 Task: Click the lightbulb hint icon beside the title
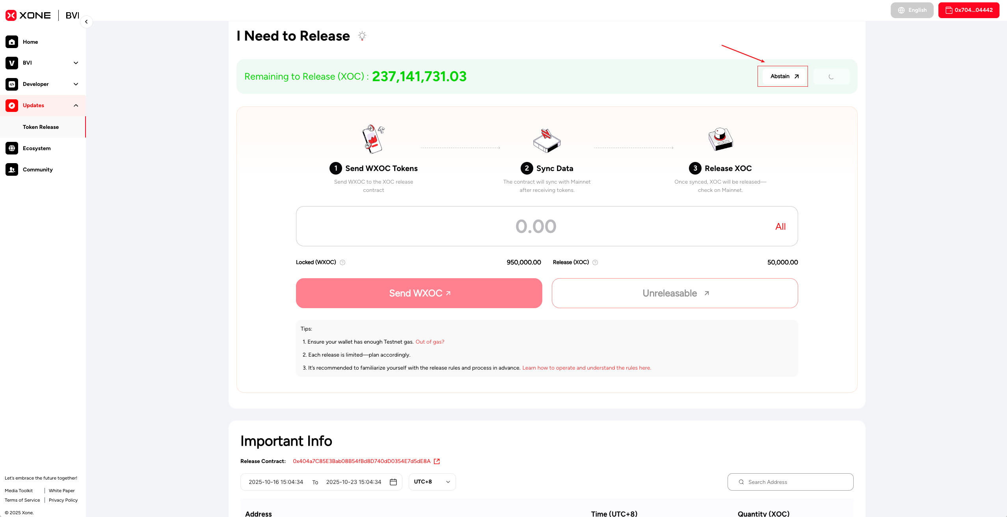[x=362, y=36]
